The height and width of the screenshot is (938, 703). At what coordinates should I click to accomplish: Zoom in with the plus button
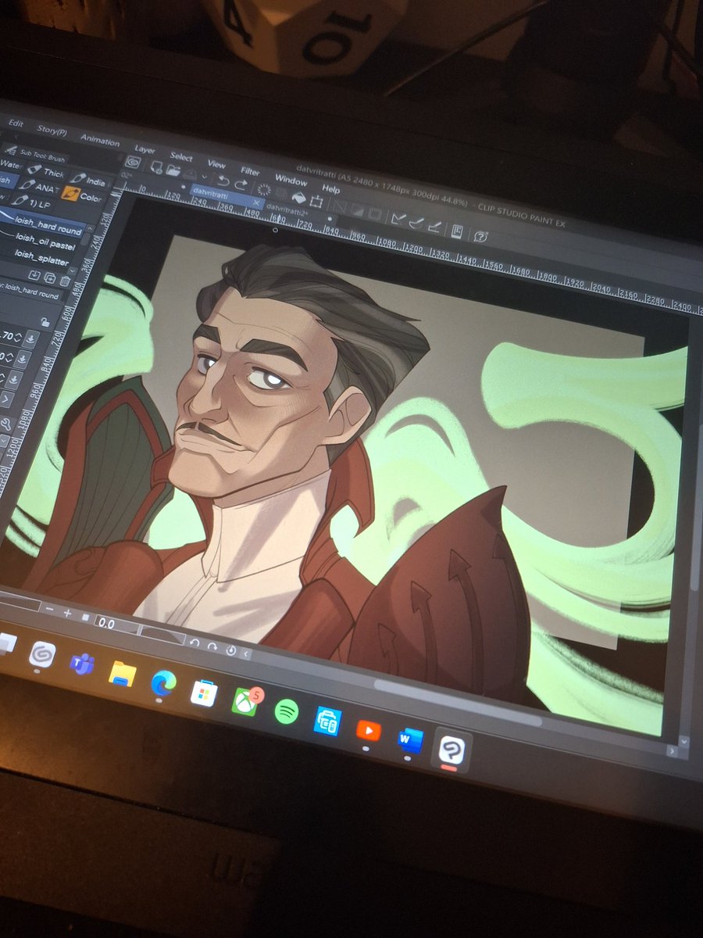point(67,613)
